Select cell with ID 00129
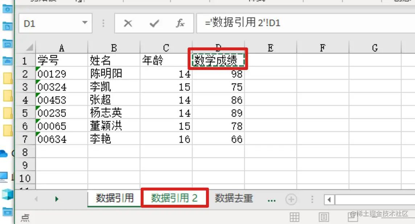Image resolution: width=415 pixels, height=224 pixels. coord(61,74)
